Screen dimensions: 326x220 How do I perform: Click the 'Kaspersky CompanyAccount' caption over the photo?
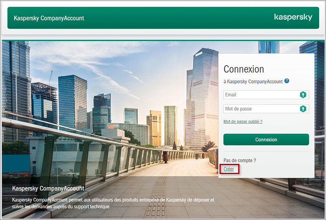tap(48, 188)
